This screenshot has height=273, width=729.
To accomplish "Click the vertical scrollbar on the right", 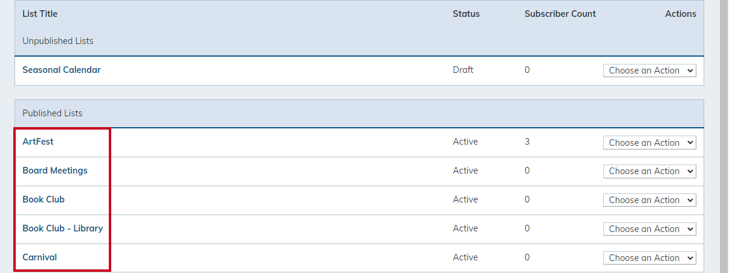I will (x=724, y=136).
